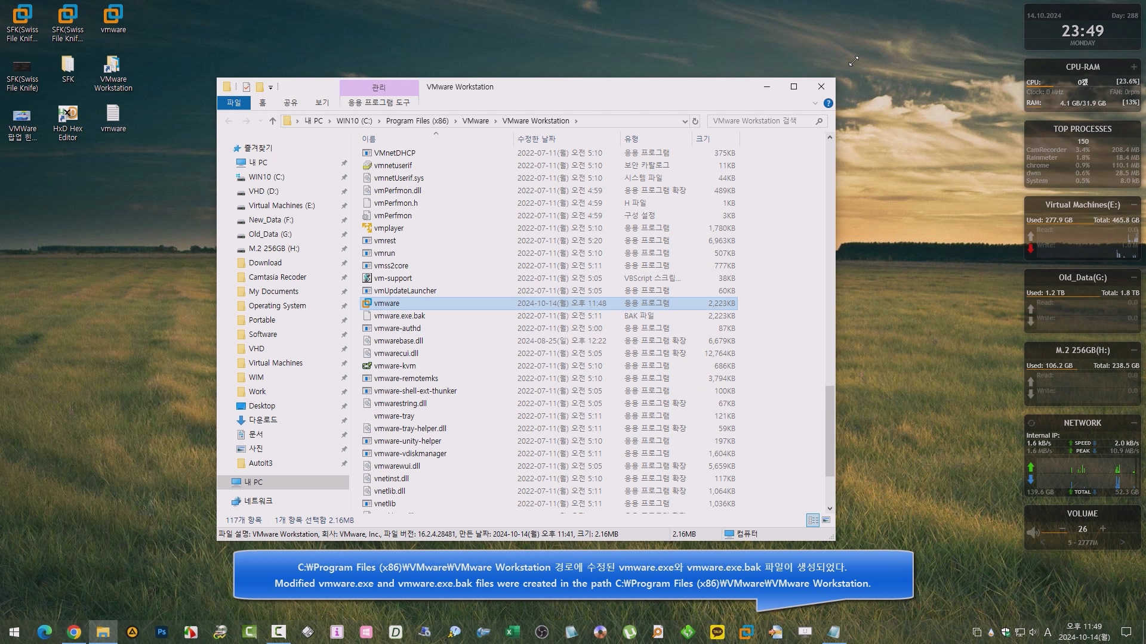
Task: Open KakaoTalk from the taskbar
Action: 717,631
